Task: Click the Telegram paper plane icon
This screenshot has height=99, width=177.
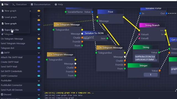Action: (2, 34)
